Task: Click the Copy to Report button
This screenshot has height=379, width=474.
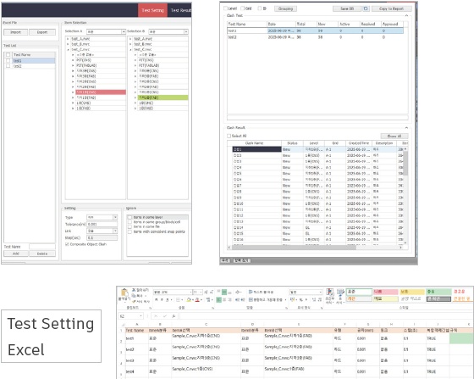Action: click(x=391, y=8)
